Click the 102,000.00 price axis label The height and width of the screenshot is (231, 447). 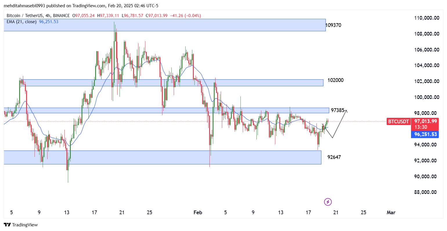pyautogui.click(x=427, y=81)
